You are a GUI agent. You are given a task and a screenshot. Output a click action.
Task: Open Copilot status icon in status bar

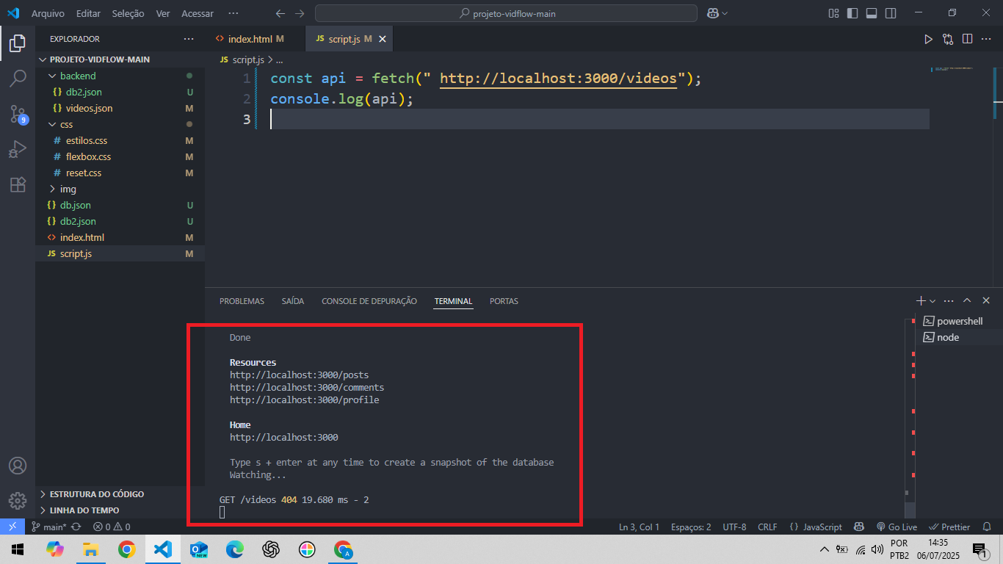858,527
